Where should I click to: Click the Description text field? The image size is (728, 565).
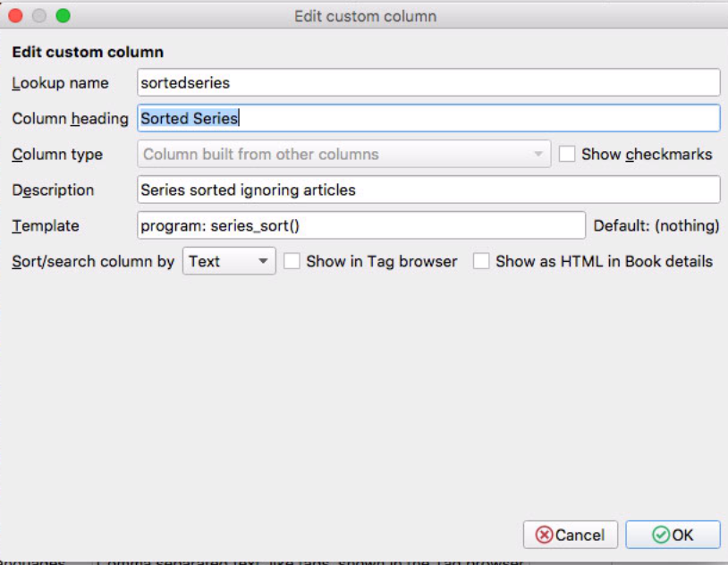[x=429, y=190]
